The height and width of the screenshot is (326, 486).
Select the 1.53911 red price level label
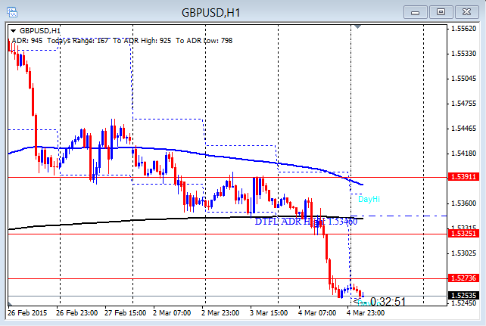tap(463, 177)
